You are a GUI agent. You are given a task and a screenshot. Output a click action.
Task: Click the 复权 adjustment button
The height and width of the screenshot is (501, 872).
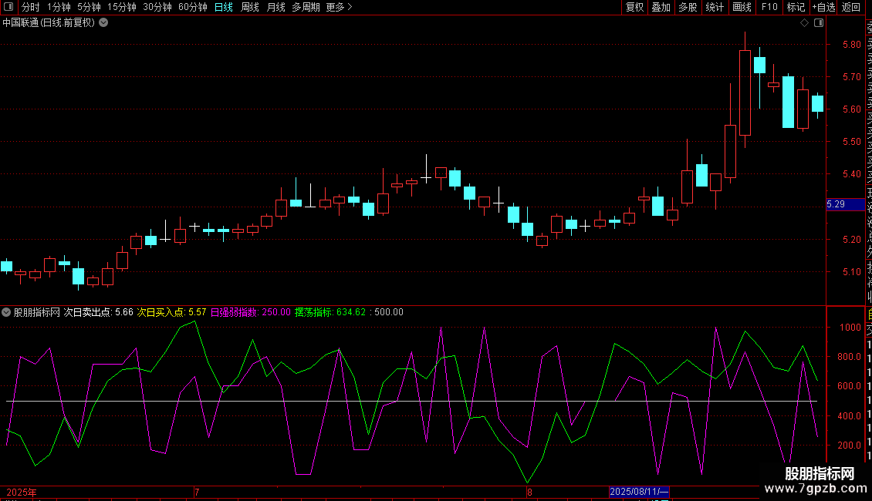pyautogui.click(x=634, y=7)
